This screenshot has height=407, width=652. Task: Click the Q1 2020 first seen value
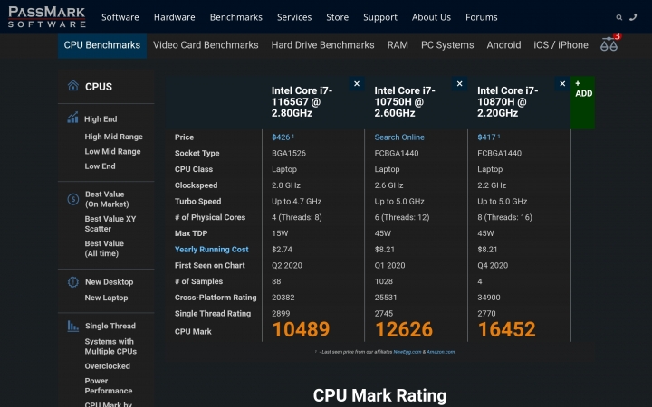(389, 265)
